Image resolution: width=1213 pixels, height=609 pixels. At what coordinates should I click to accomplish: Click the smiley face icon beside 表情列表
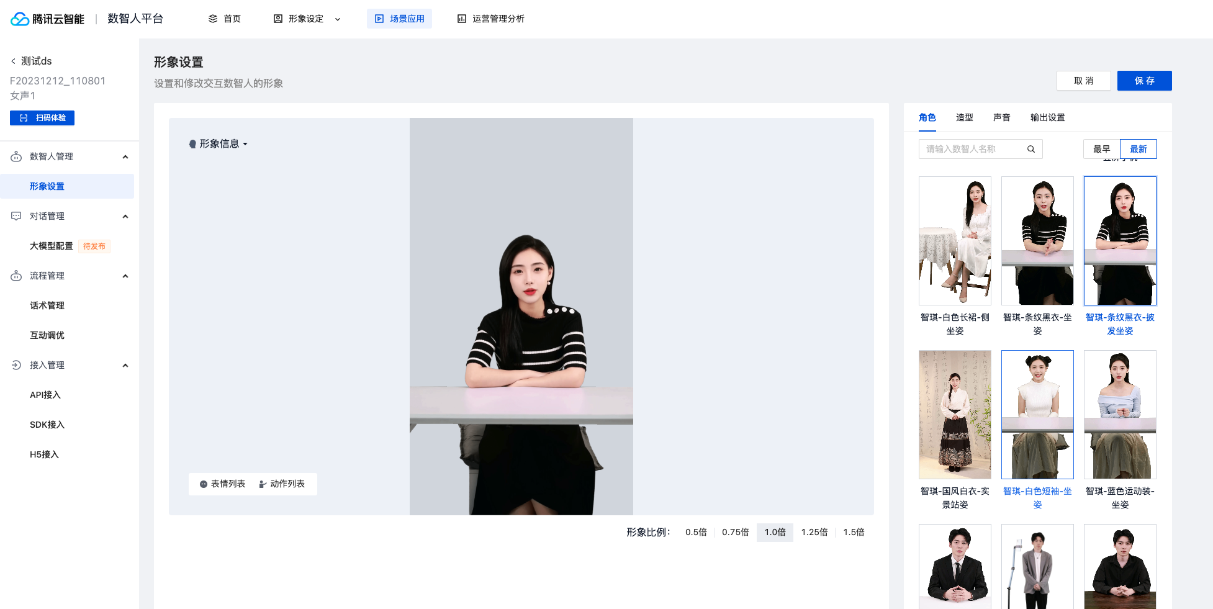[x=203, y=484]
